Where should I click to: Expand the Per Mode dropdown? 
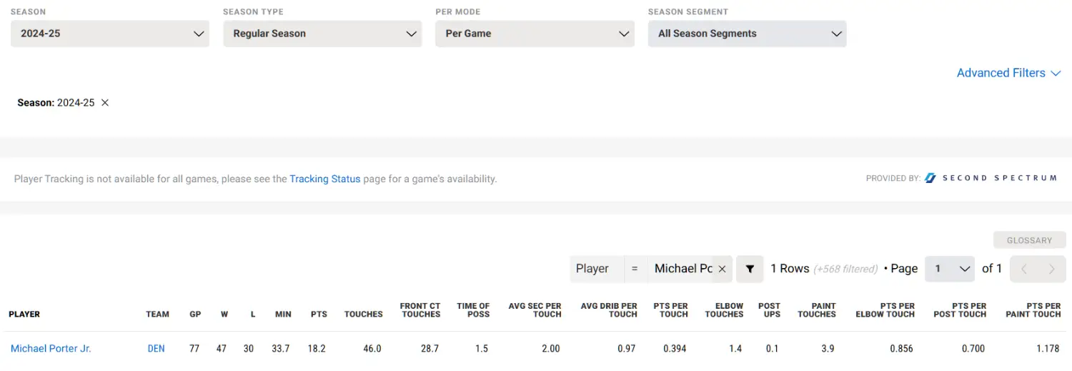tap(535, 34)
